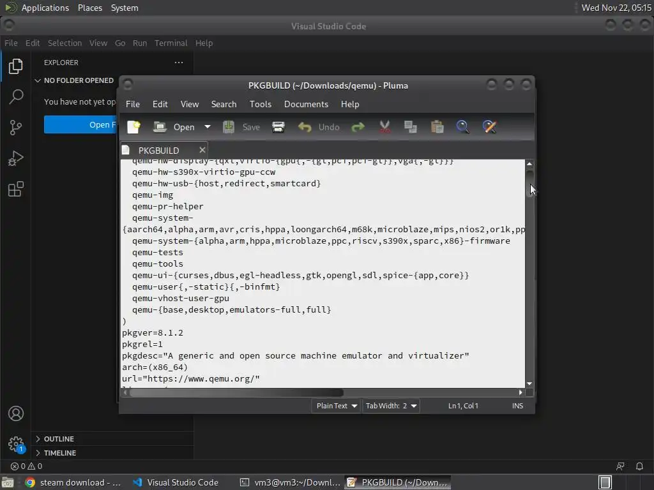The image size is (654, 490).
Task: Open Pluma's Search menu
Action: pos(224,104)
